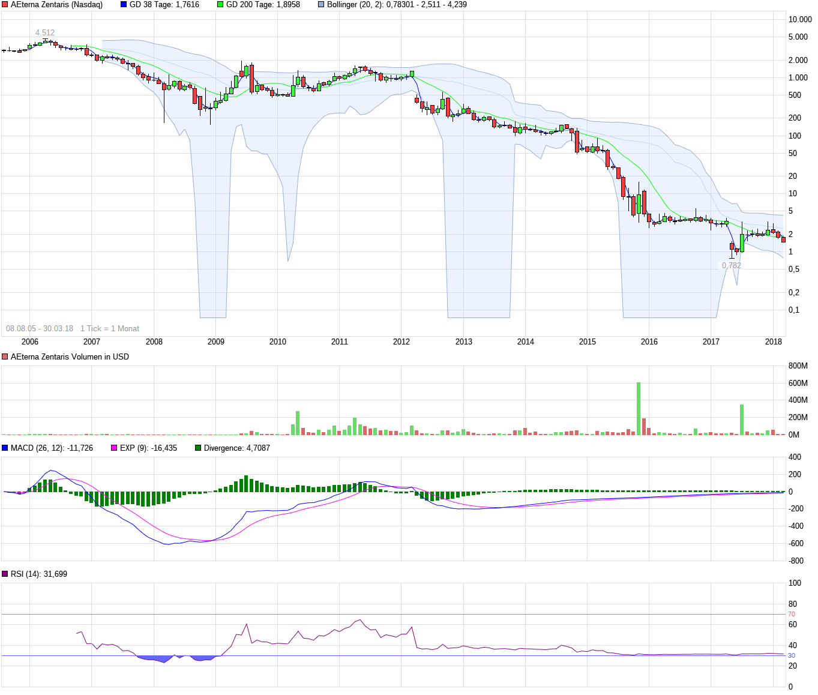Click the 0,1 price scale value

[x=794, y=310]
